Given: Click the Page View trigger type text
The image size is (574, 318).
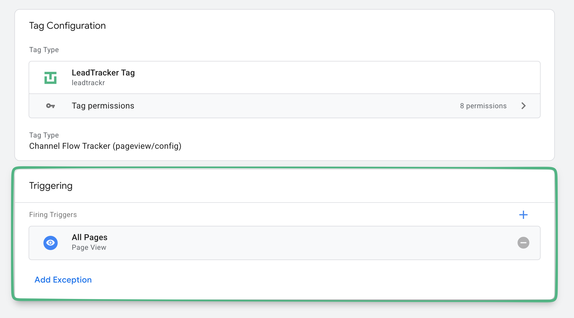Looking at the screenshot, I should pyautogui.click(x=89, y=248).
